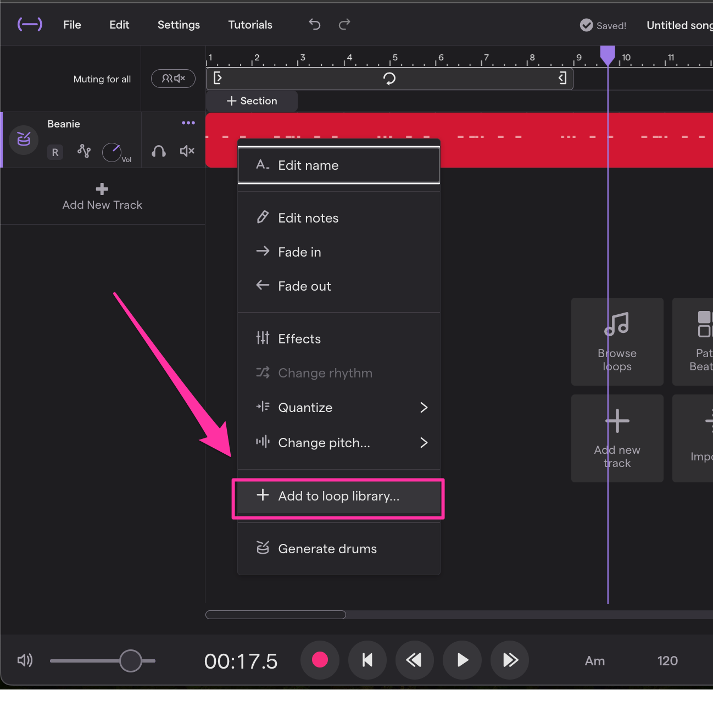The width and height of the screenshot is (713, 712).
Task: Click the play button
Action: click(x=463, y=660)
